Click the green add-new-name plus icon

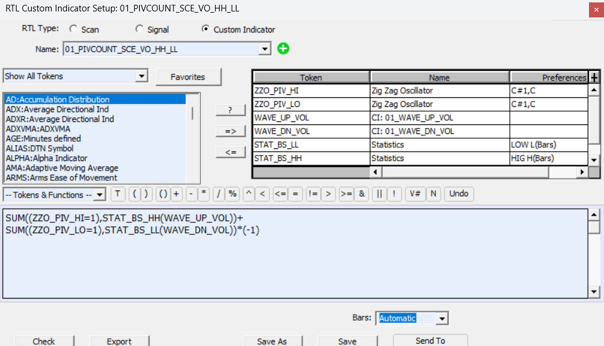click(x=283, y=49)
